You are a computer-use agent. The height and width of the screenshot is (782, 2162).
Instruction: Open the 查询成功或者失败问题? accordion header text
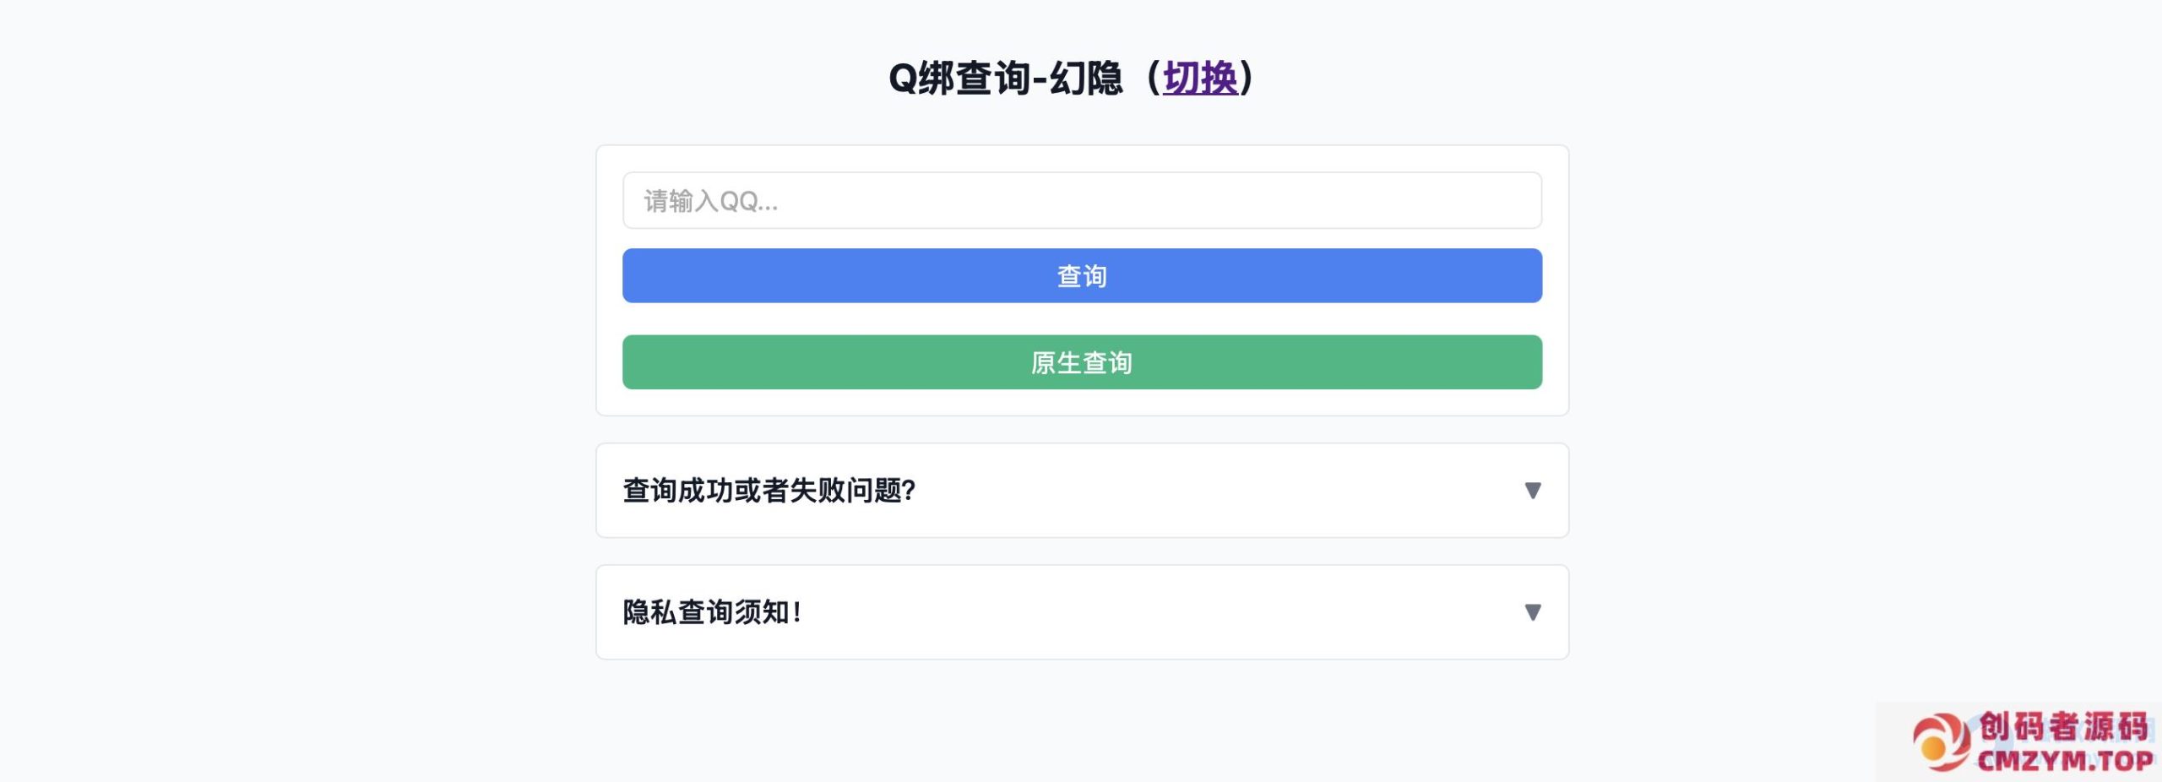coord(769,491)
